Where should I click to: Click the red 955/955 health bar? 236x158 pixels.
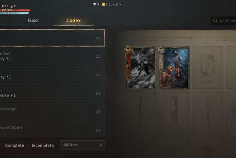point(15,10)
